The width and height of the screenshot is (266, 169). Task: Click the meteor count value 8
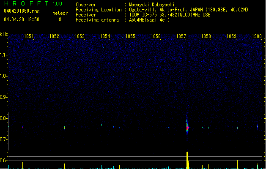pyautogui.click(x=60, y=19)
